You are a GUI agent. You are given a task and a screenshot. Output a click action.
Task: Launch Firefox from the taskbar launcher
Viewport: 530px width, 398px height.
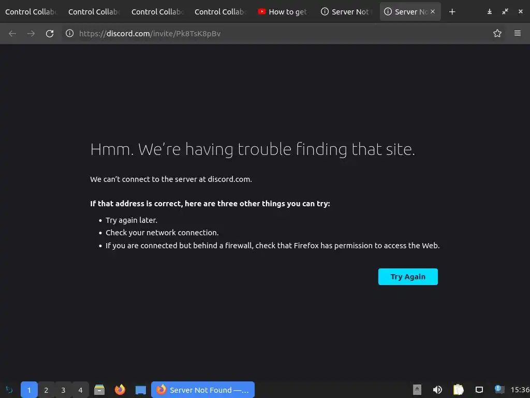click(x=120, y=390)
